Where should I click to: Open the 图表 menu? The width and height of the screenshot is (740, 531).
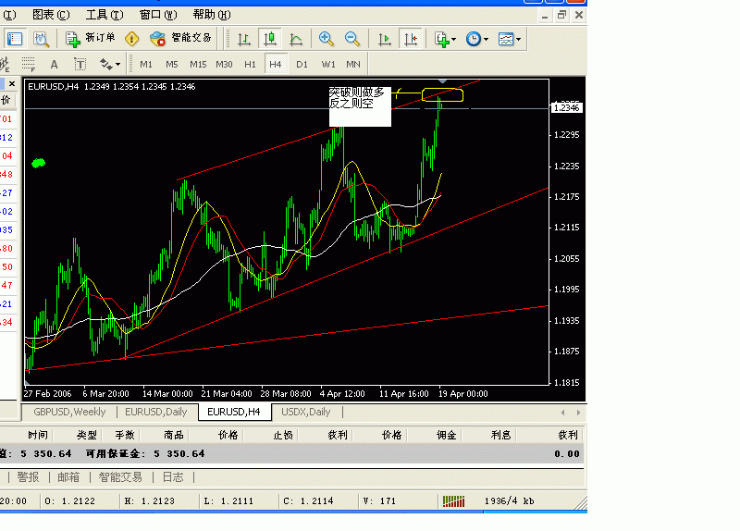pos(51,15)
